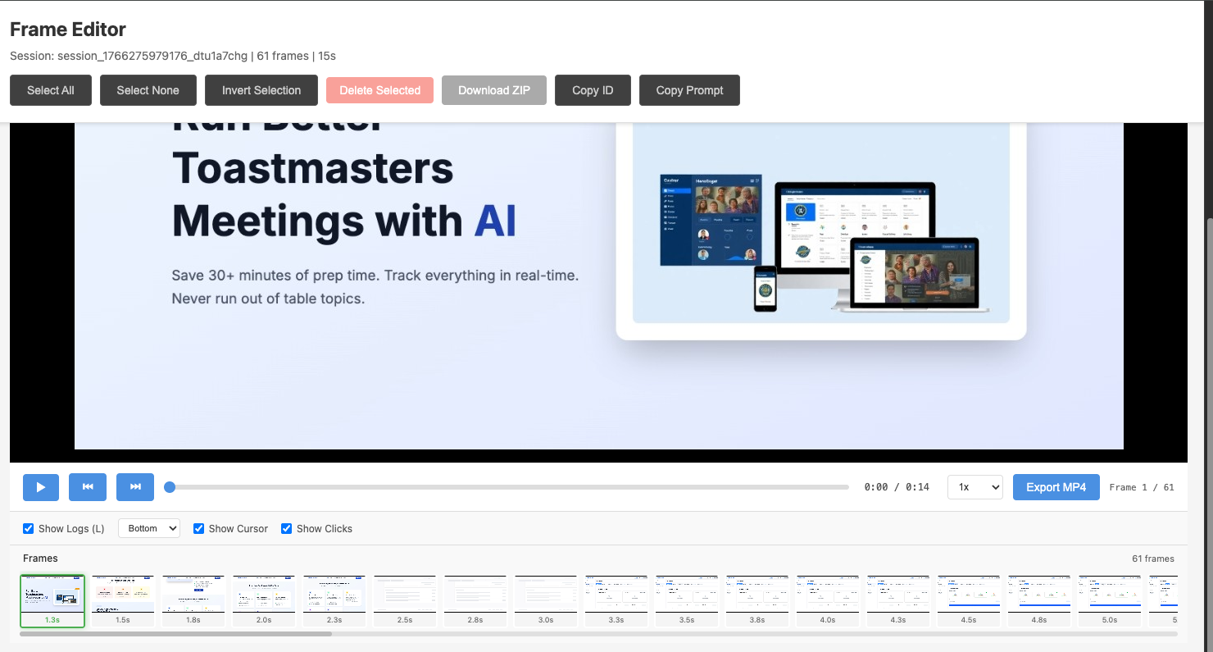Toggle Show Logs (L) checkbox
Screen dimensions: 1213x652
click(29, 529)
